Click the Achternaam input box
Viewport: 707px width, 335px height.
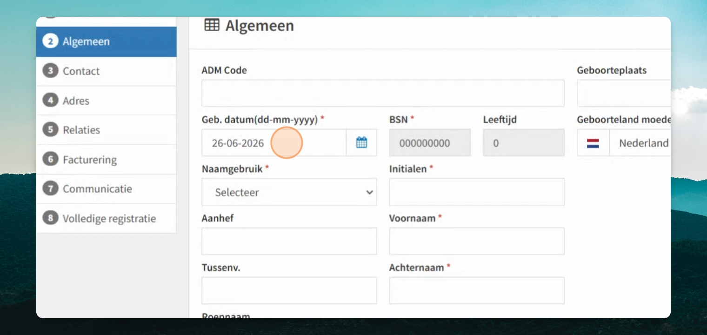pos(477,291)
